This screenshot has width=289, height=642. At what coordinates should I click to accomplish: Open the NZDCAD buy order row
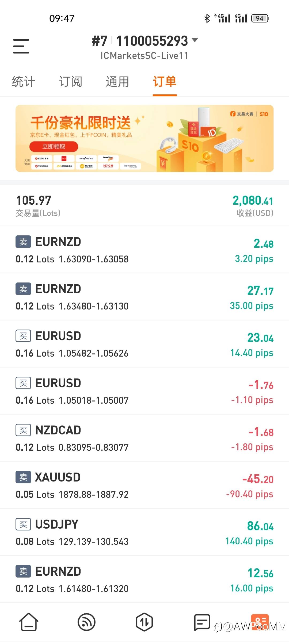tap(144, 438)
